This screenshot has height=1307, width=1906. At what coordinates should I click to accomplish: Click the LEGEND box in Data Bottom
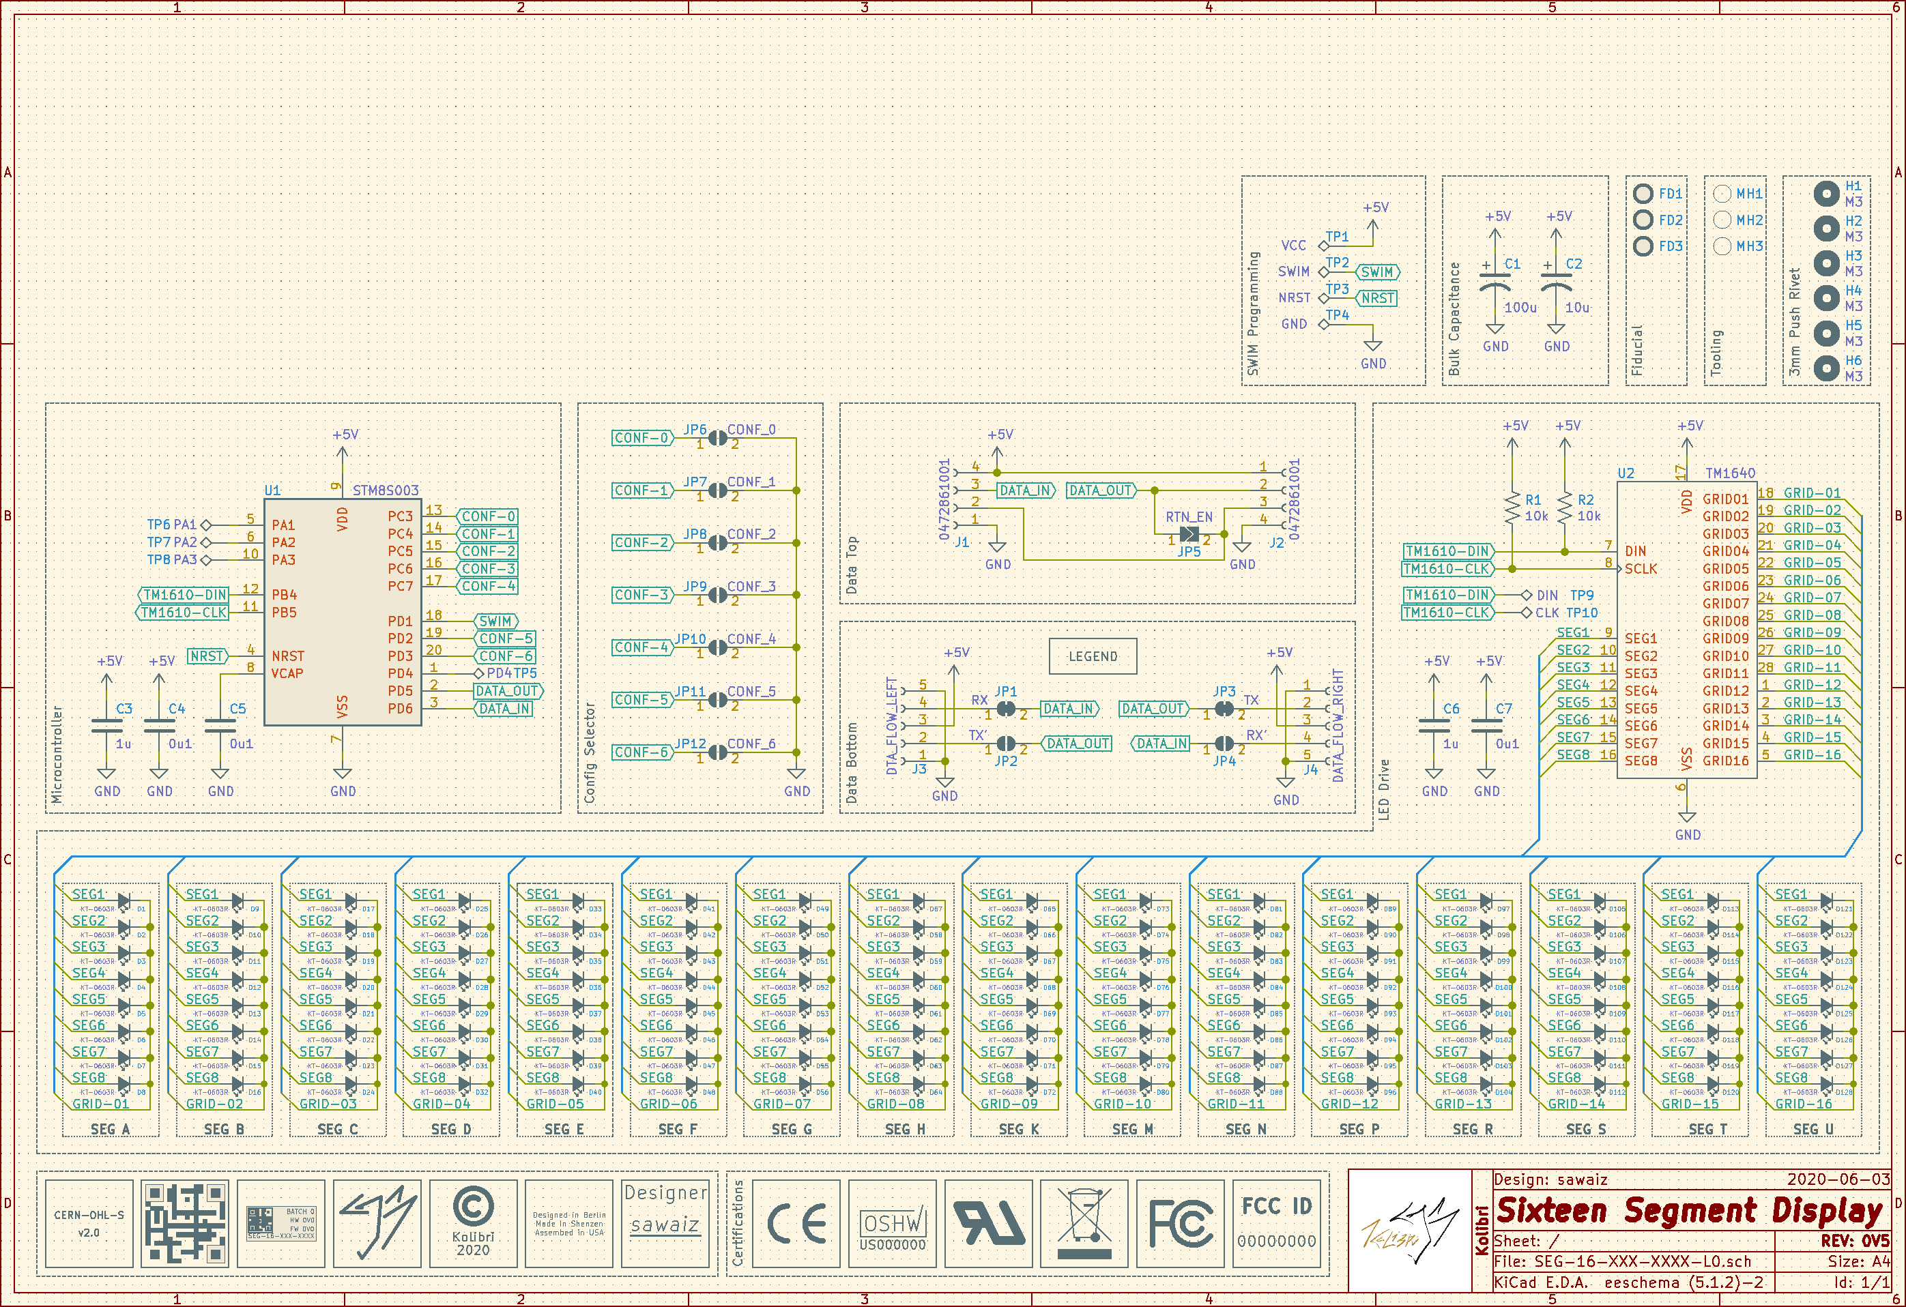1093,656
